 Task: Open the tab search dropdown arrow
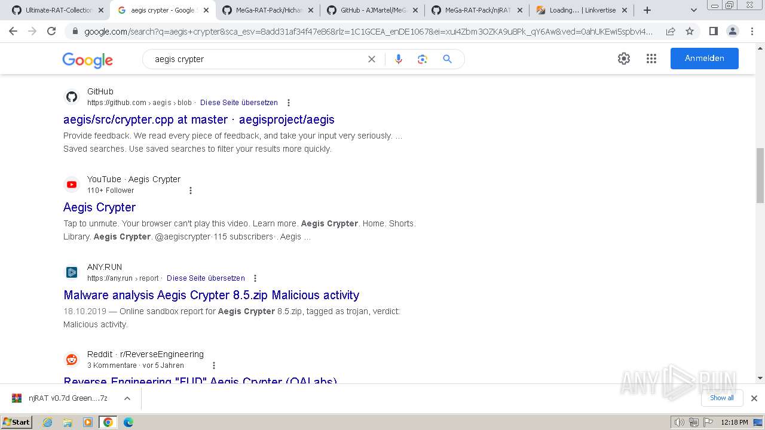(x=694, y=10)
